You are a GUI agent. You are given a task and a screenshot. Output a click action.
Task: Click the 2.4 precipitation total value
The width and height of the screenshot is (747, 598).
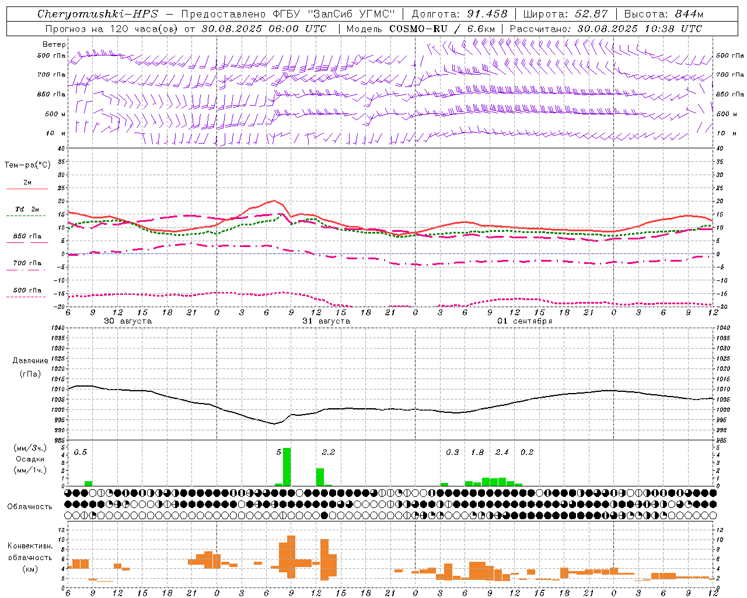pyautogui.click(x=502, y=453)
